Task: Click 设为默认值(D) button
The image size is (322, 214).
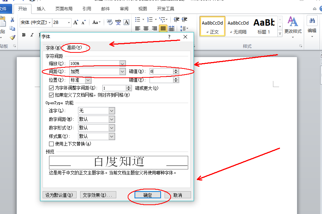Action: (59, 195)
